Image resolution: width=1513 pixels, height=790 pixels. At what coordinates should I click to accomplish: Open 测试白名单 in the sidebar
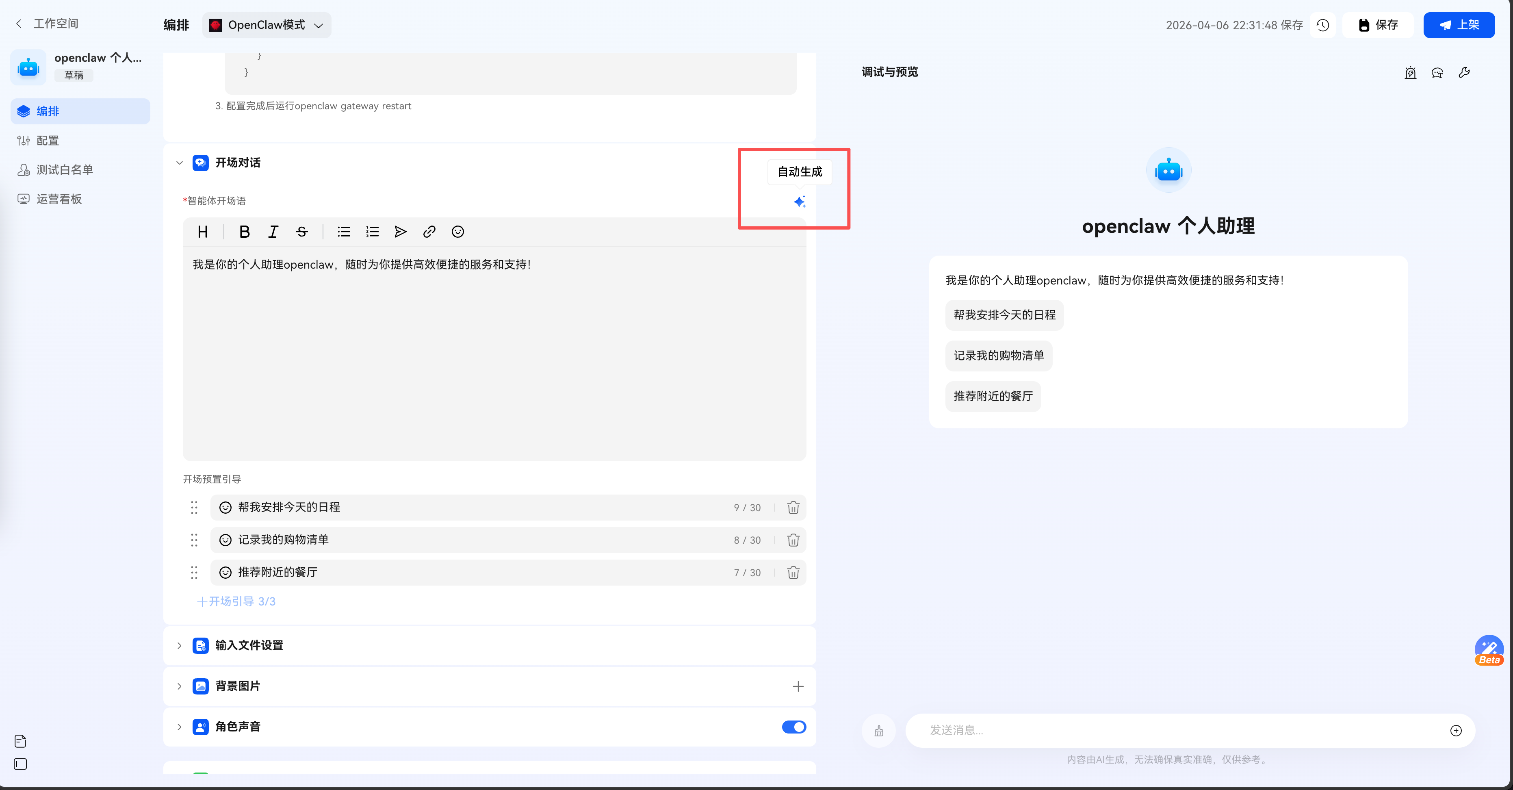[x=80, y=170]
